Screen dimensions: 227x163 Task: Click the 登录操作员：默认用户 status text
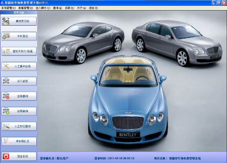pyautogui.click(x=54, y=158)
